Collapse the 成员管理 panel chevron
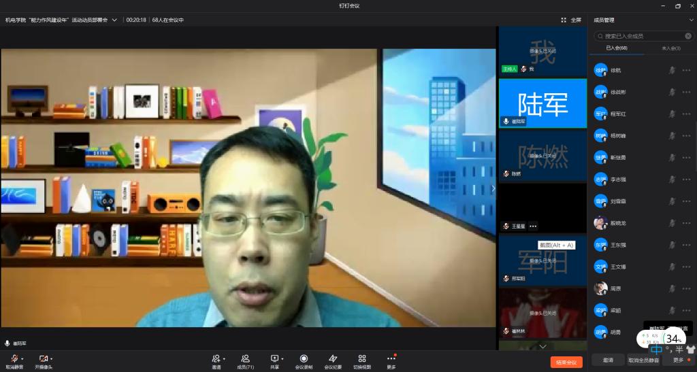The image size is (697, 372). 691,20
